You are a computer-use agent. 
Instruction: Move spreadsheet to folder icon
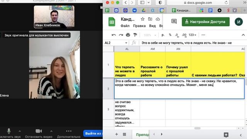click(x=150, y=19)
